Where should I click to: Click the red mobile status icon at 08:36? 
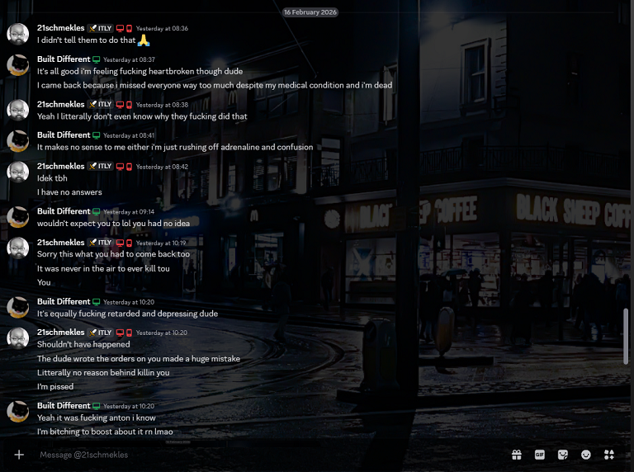coord(129,28)
